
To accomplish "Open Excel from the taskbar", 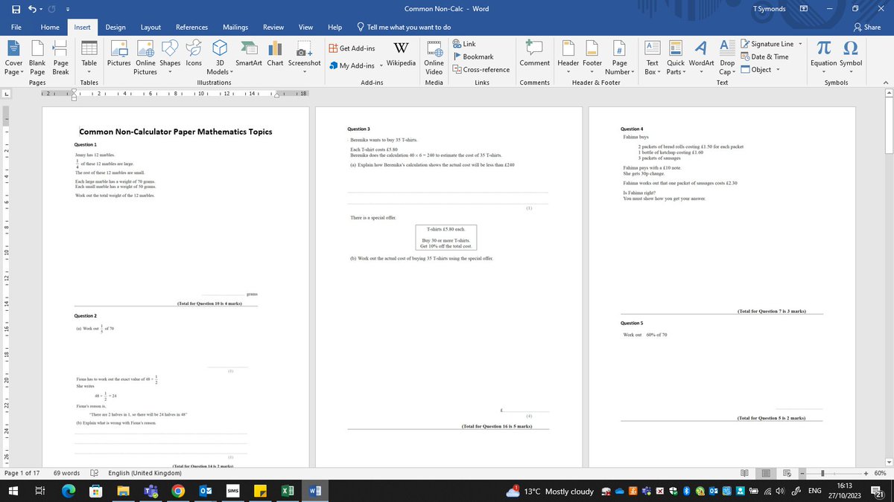I will (x=286, y=492).
